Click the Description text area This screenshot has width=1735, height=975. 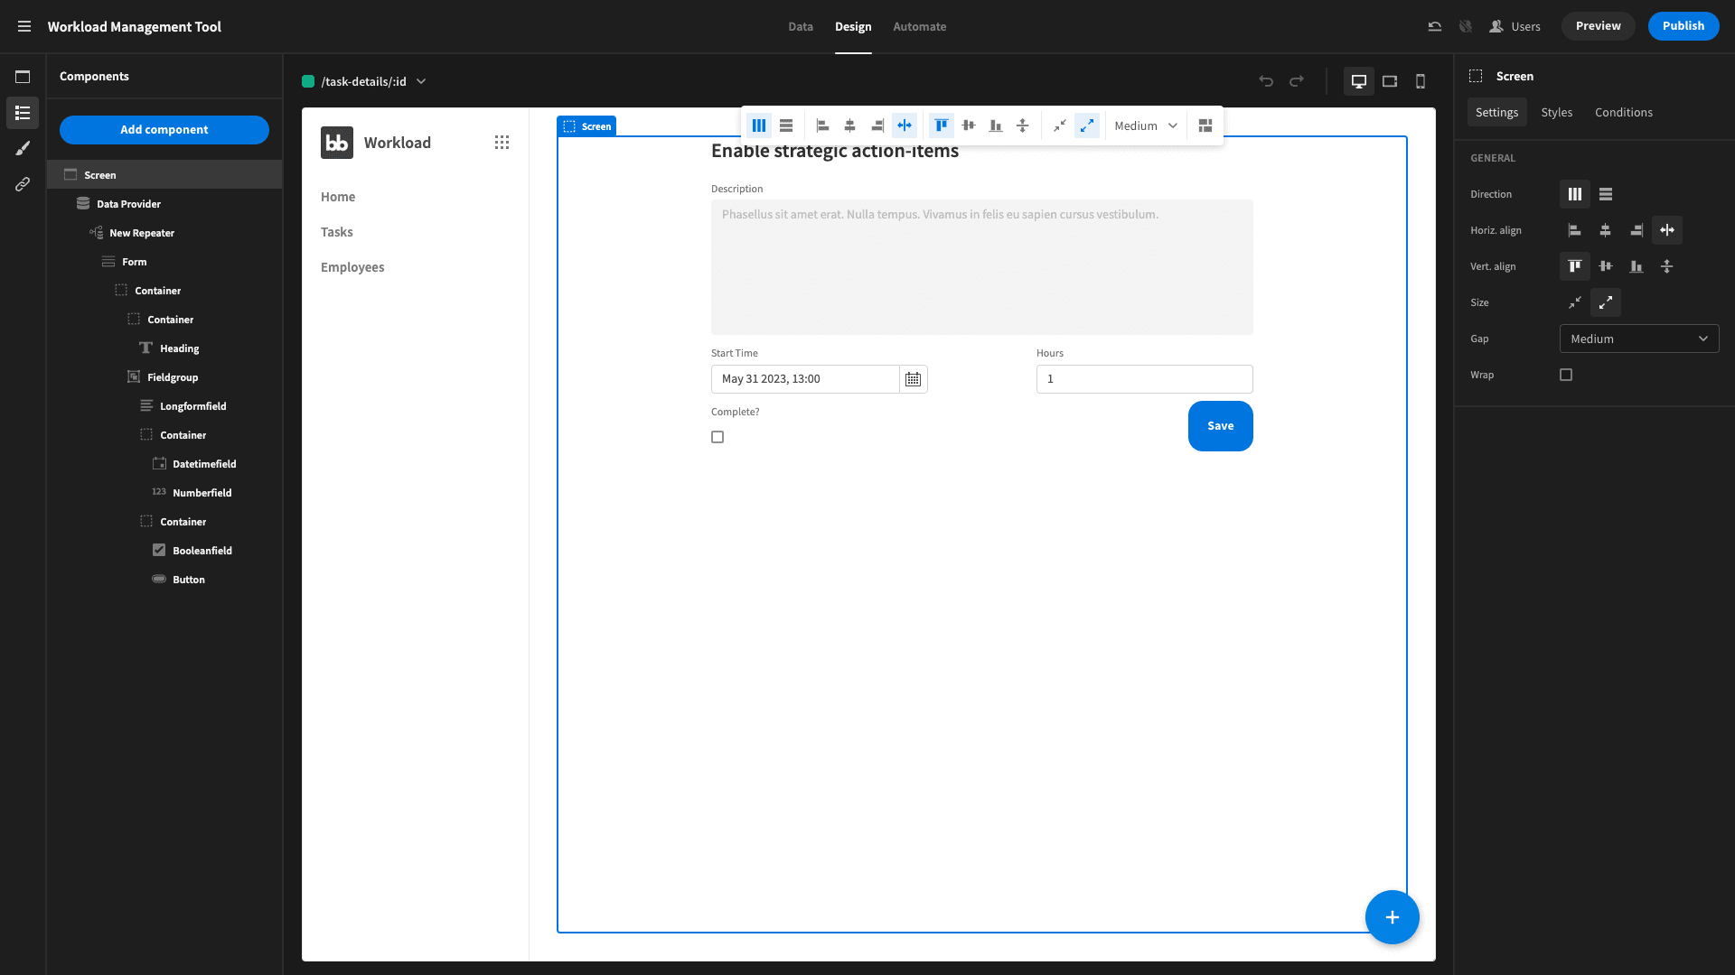coord(982,267)
